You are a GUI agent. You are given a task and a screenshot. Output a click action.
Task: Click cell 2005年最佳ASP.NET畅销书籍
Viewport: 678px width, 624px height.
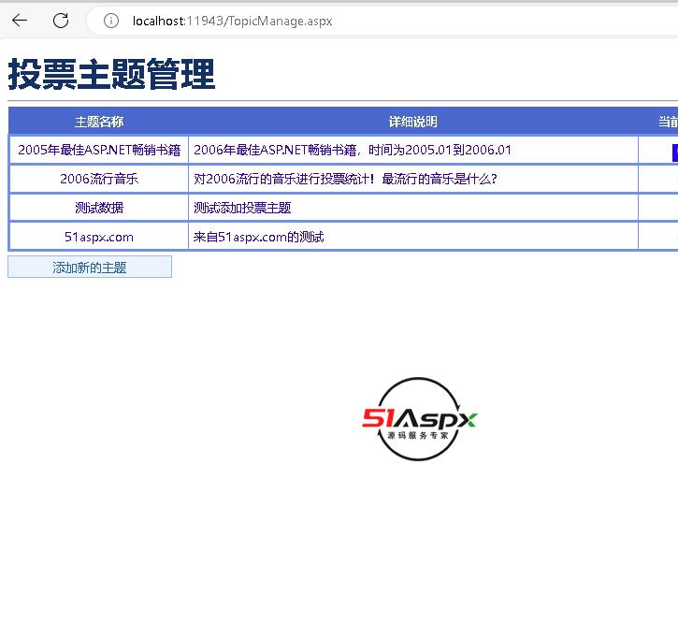point(99,150)
